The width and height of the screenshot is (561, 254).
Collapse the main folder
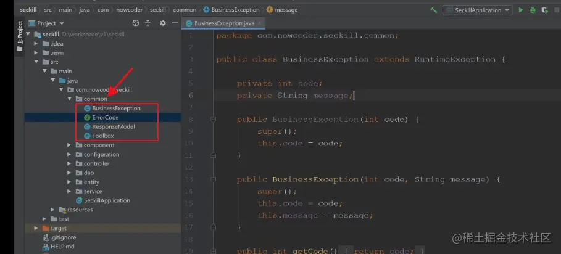44,71
